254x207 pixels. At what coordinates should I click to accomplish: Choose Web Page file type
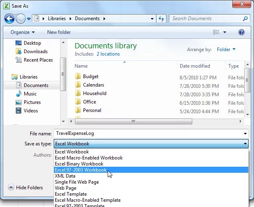click(151, 188)
